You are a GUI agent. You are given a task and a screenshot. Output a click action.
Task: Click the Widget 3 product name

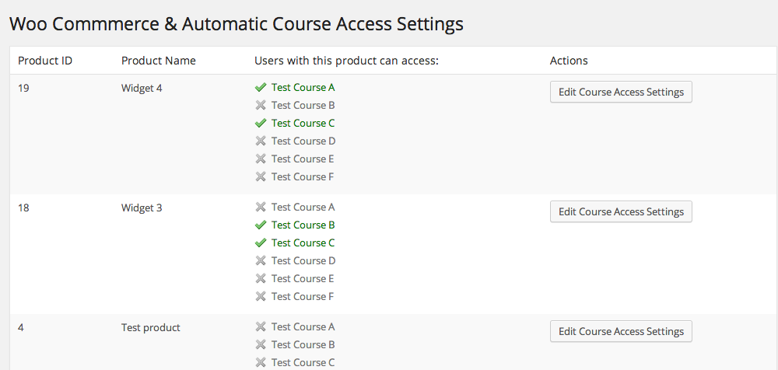tap(142, 208)
